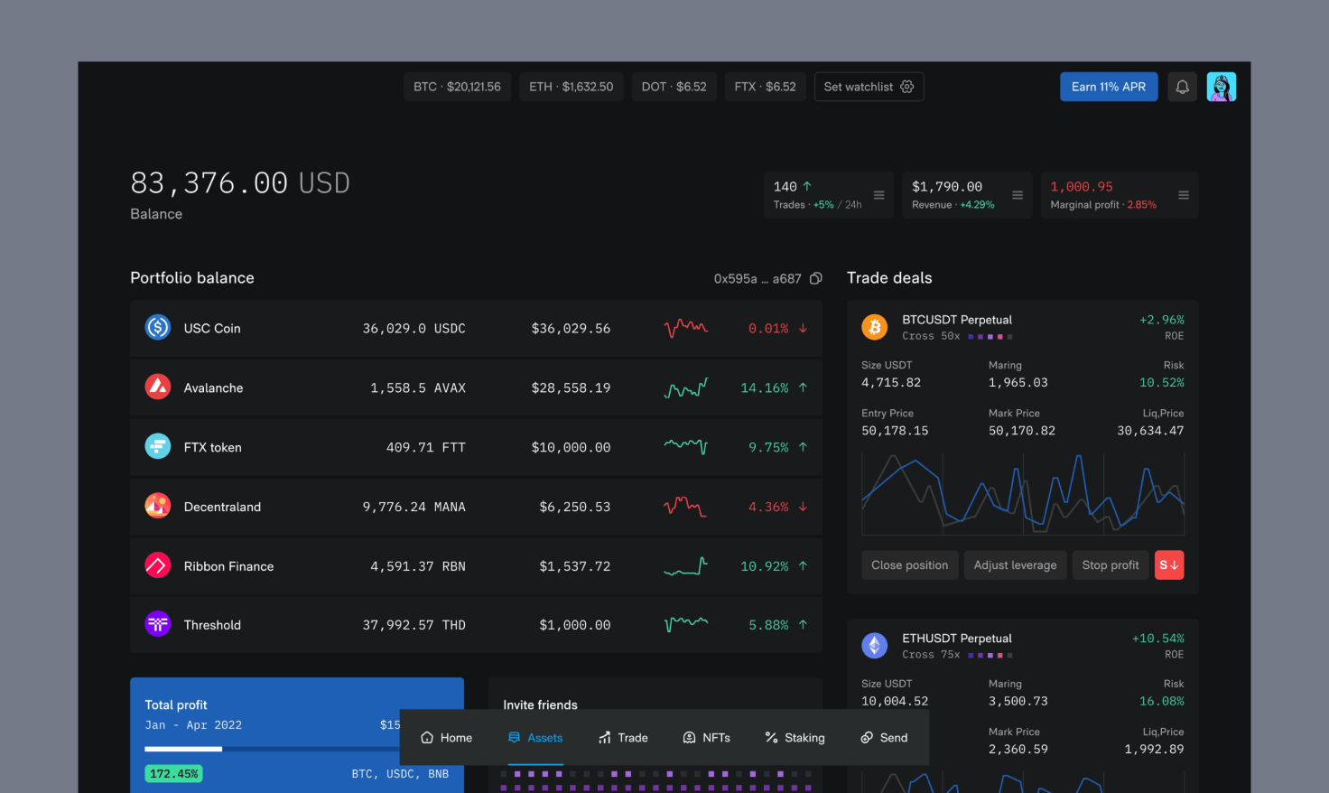The image size is (1329, 793).
Task: Copy the wallet address 0x595a...a687
Action: point(816,278)
